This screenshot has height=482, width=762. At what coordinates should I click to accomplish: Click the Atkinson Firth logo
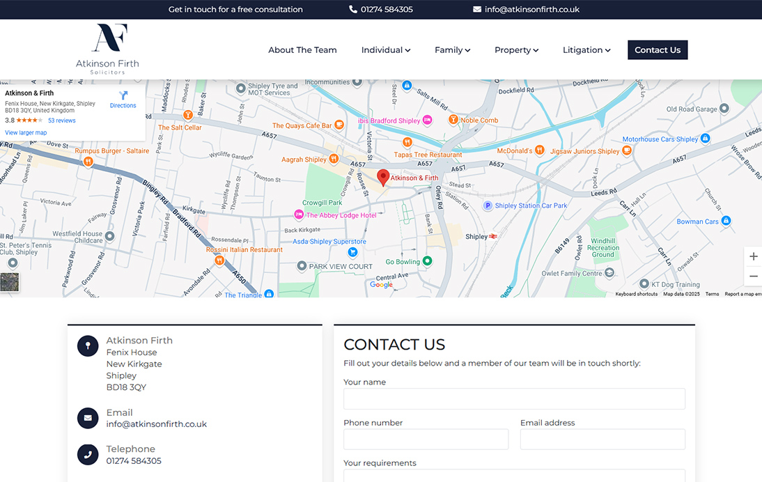(107, 49)
